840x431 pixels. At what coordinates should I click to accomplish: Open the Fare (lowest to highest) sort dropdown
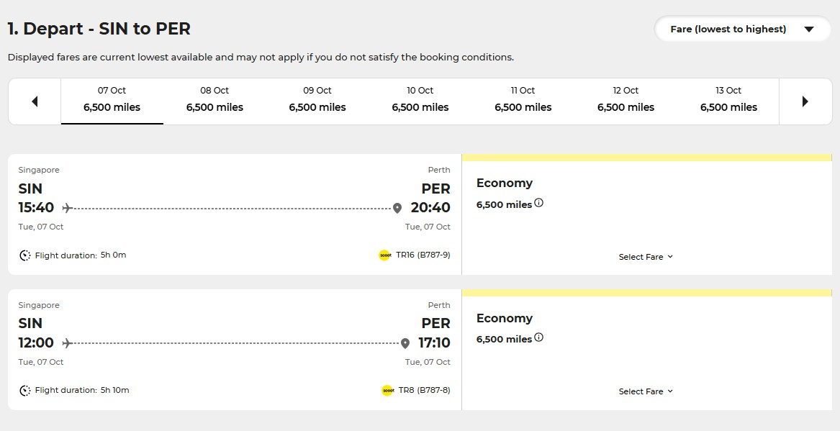pos(741,30)
